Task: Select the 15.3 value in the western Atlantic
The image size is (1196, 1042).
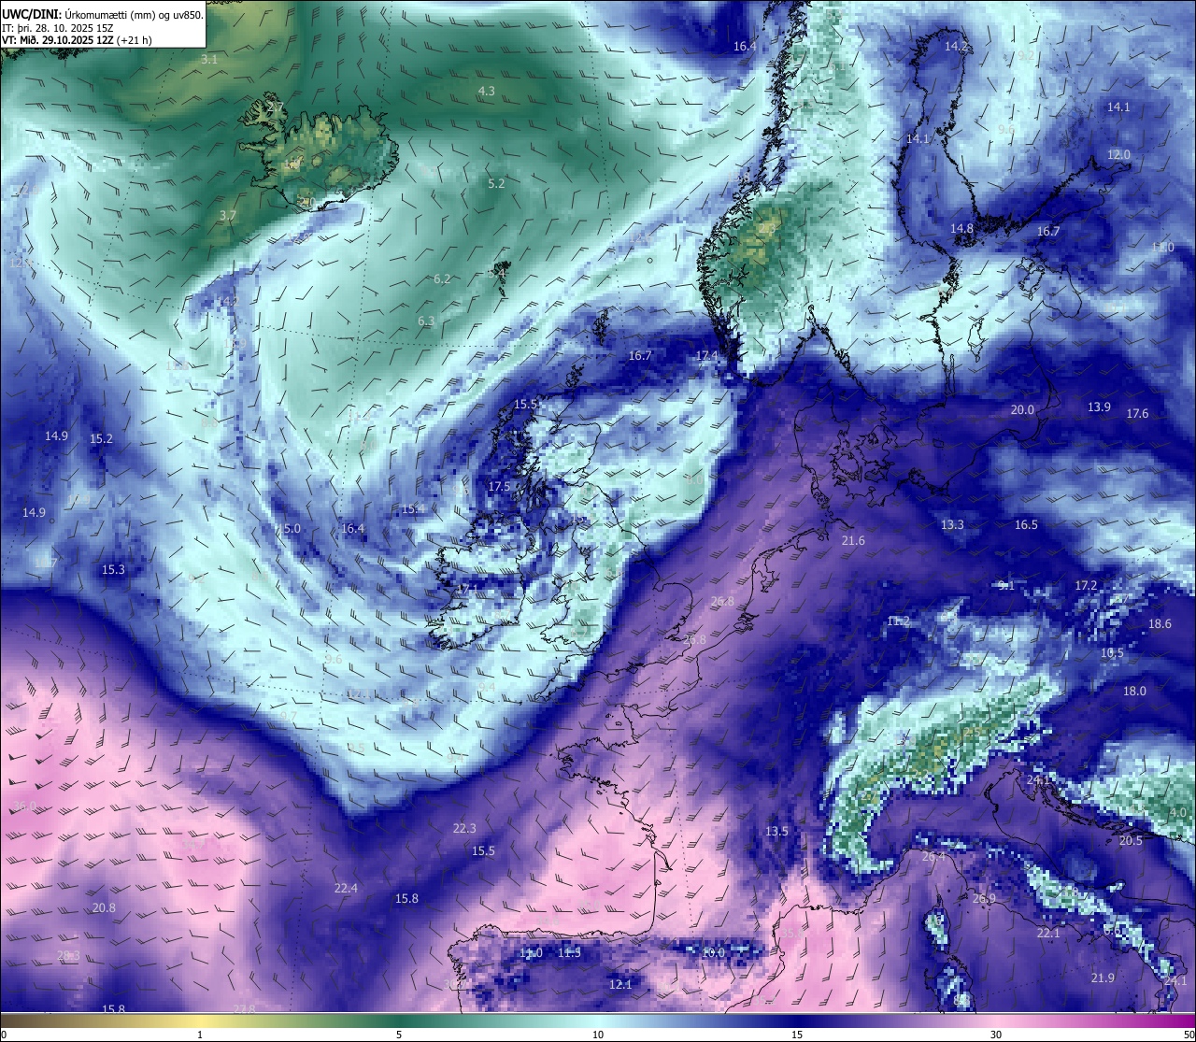Action: tap(113, 569)
